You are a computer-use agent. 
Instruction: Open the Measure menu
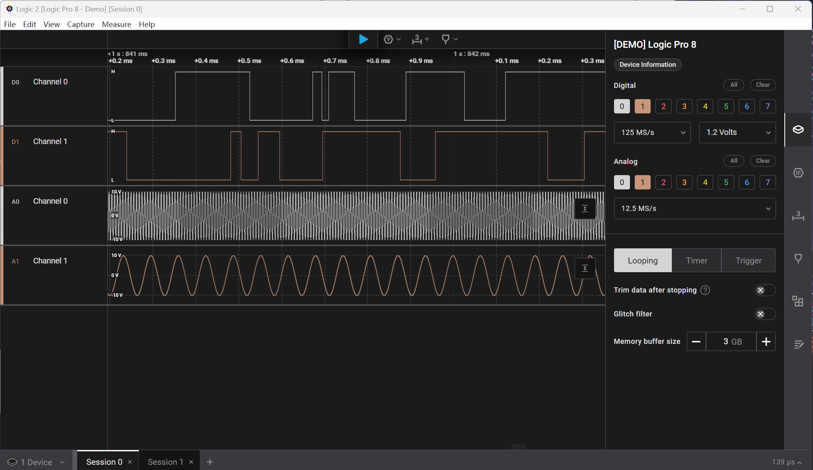click(x=117, y=24)
